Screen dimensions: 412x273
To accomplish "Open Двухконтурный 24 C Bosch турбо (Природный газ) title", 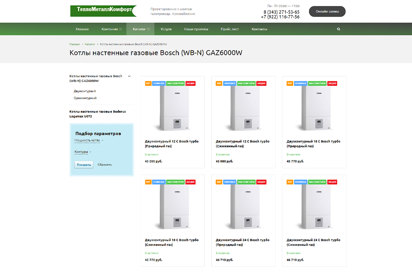I will 243,242.
